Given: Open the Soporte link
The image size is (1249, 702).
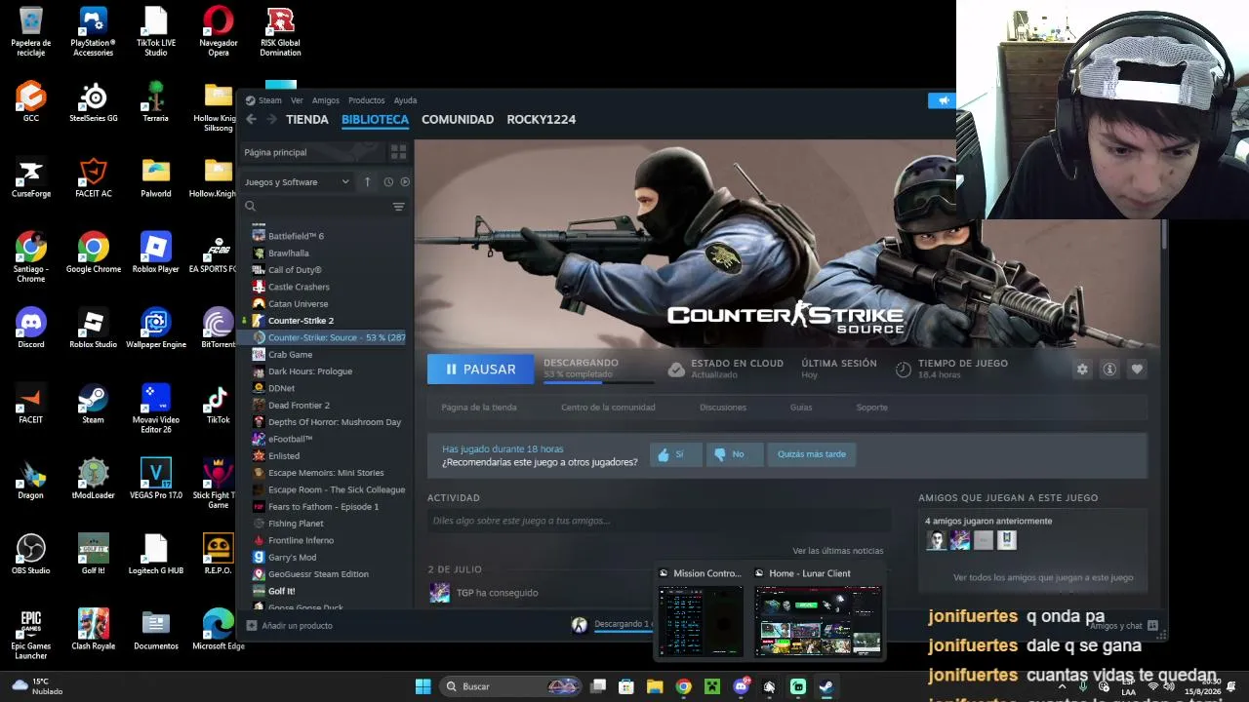Looking at the screenshot, I should tap(872, 408).
